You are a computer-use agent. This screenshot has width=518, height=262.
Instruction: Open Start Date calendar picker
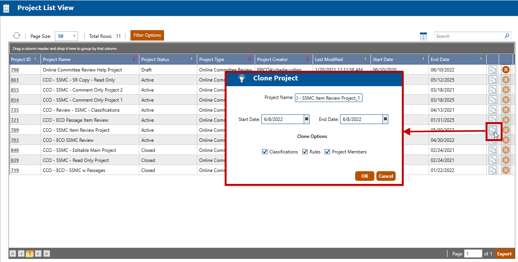pyautogui.click(x=307, y=119)
